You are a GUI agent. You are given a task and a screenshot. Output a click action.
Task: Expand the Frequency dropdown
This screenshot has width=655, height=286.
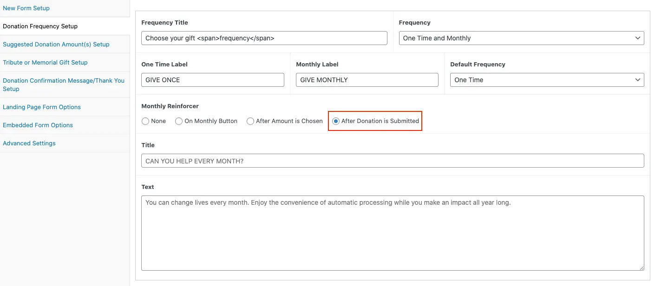point(521,38)
